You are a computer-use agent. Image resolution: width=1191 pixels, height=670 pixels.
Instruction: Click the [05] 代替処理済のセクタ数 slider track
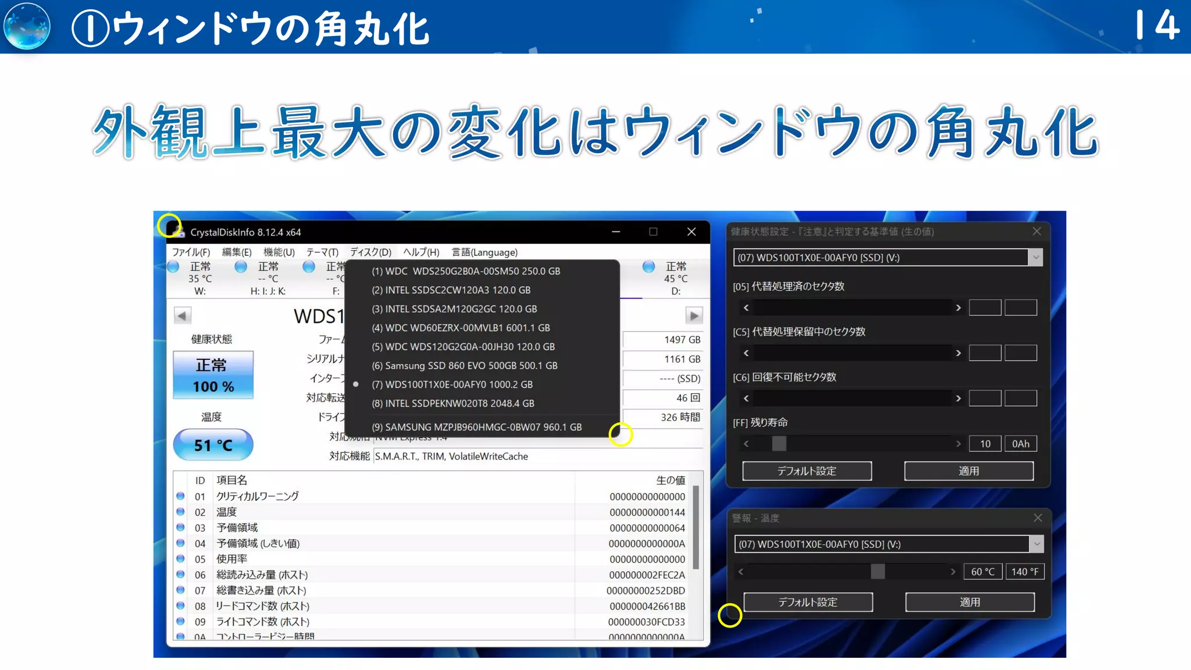point(853,308)
